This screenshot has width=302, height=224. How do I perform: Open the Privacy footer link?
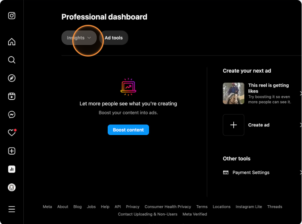133,207
